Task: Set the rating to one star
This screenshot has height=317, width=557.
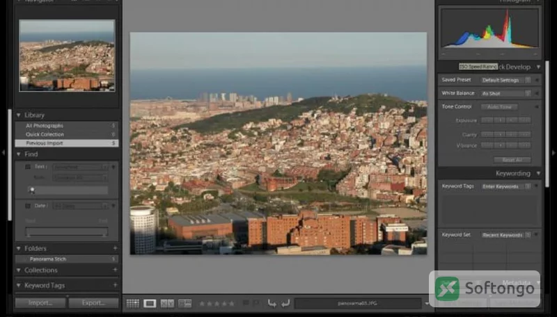Action: pyautogui.click(x=202, y=304)
